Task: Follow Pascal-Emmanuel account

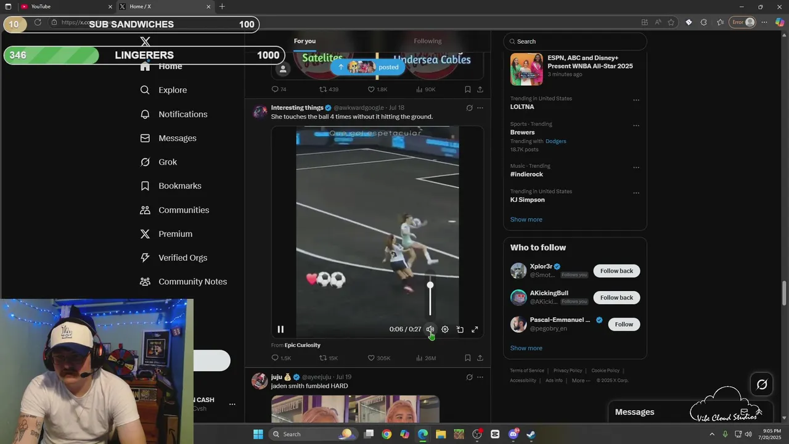Action: pos(624,324)
